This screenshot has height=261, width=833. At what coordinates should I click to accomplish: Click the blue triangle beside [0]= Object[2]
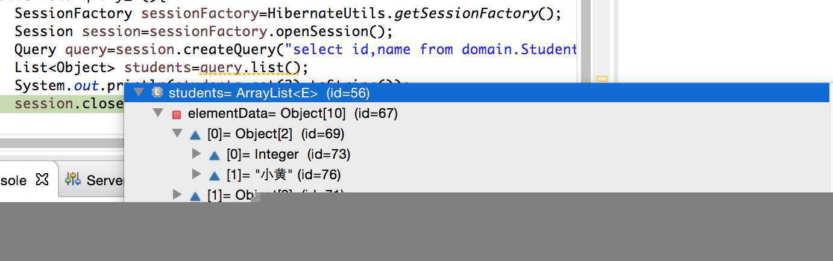[x=195, y=135]
